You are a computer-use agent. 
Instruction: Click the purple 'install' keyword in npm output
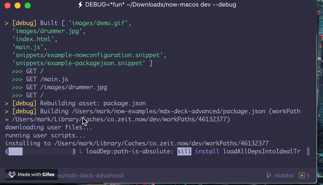(x=207, y=151)
